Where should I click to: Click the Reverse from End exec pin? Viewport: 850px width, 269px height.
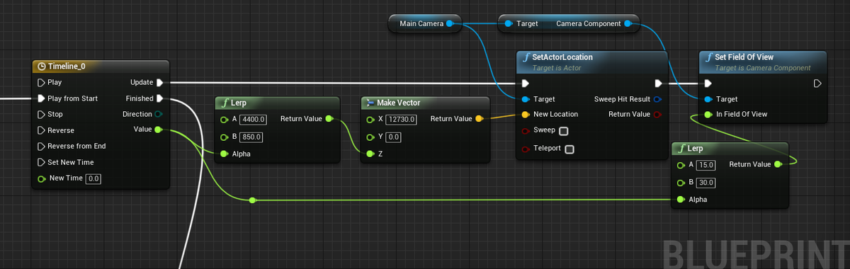click(x=40, y=146)
